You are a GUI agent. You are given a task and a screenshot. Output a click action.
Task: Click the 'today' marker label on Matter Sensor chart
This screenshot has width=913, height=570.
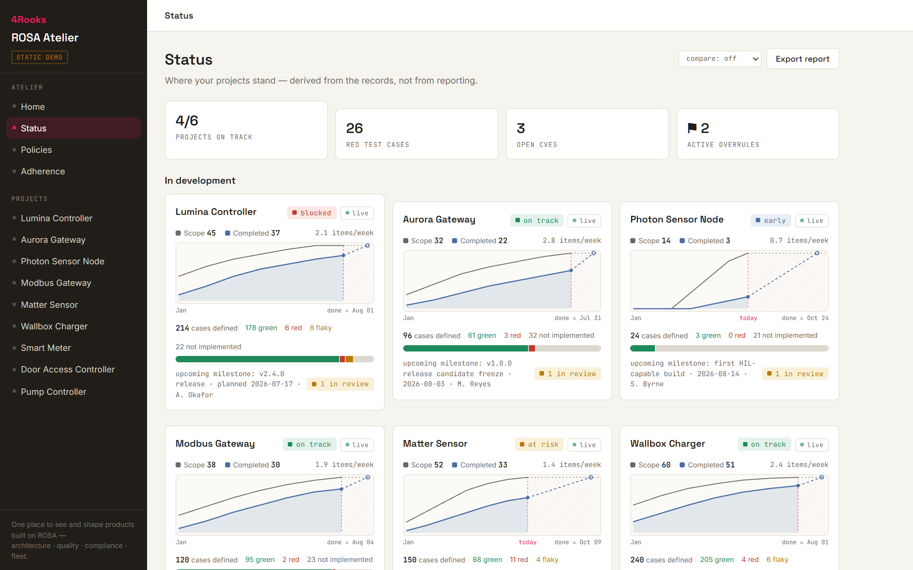pos(528,542)
